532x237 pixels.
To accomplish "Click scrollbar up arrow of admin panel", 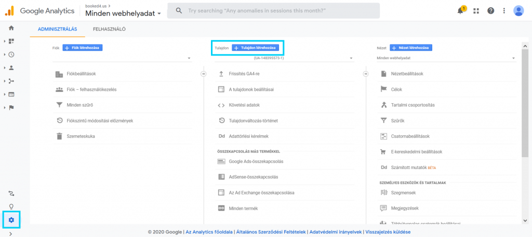I will click(525, 46).
